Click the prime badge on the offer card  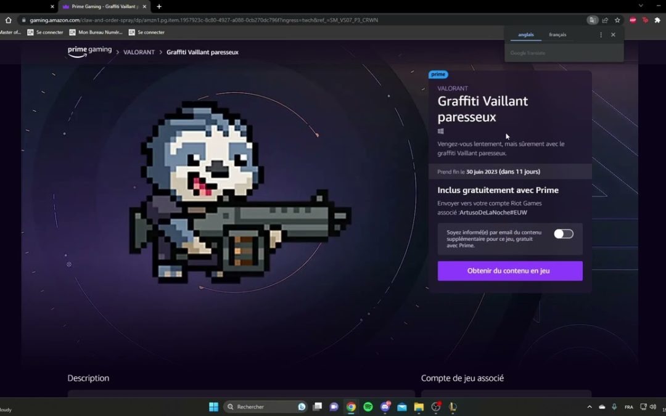pyautogui.click(x=438, y=75)
